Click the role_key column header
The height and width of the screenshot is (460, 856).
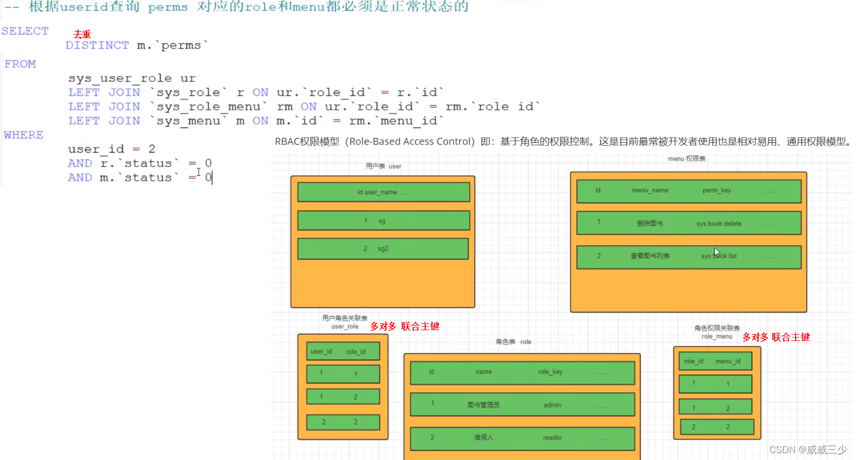550,372
